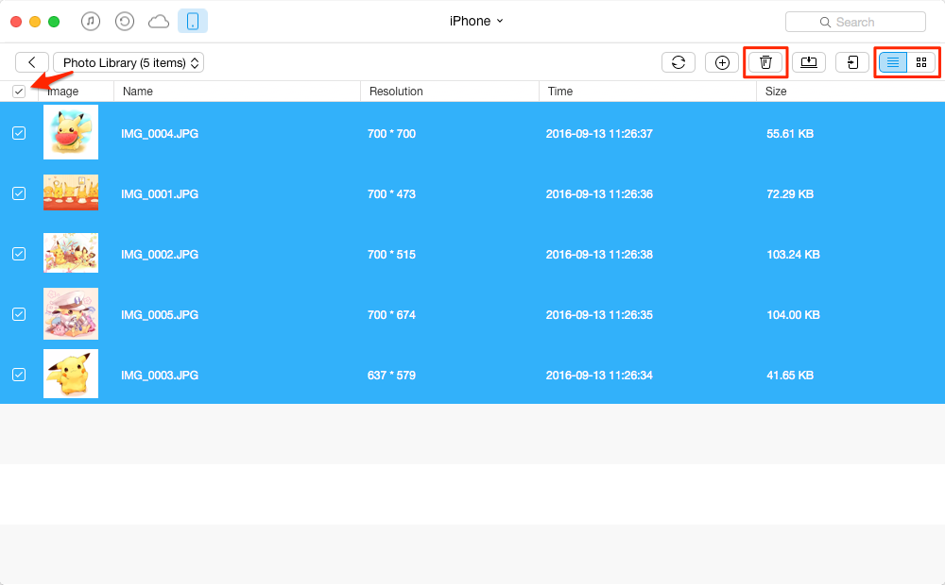Click the IMG_0005.JPG thumbnail
Viewport: 945px width, 585px height.
point(71,313)
